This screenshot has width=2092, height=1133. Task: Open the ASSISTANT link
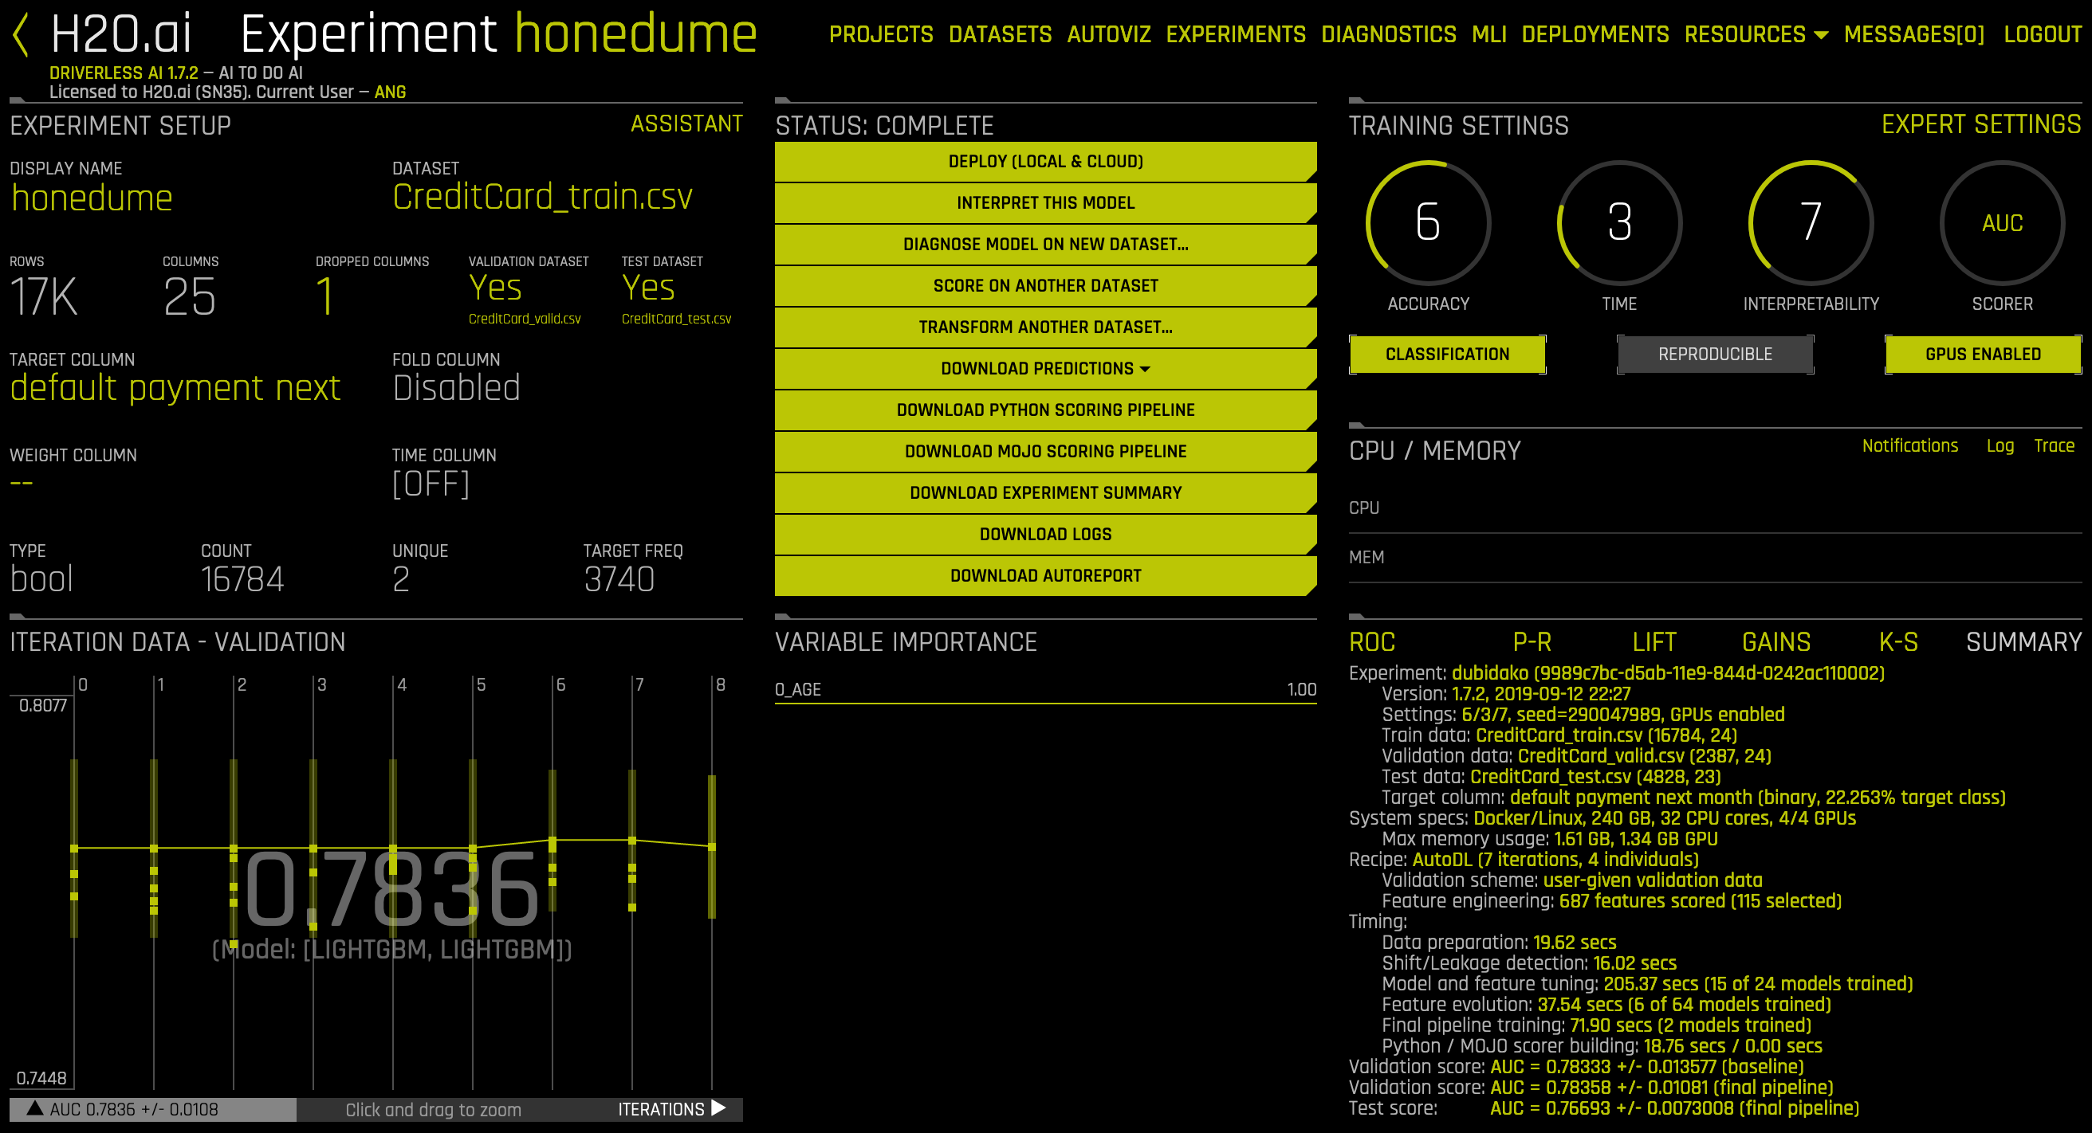pyautogui.click(x=686, y=124)
